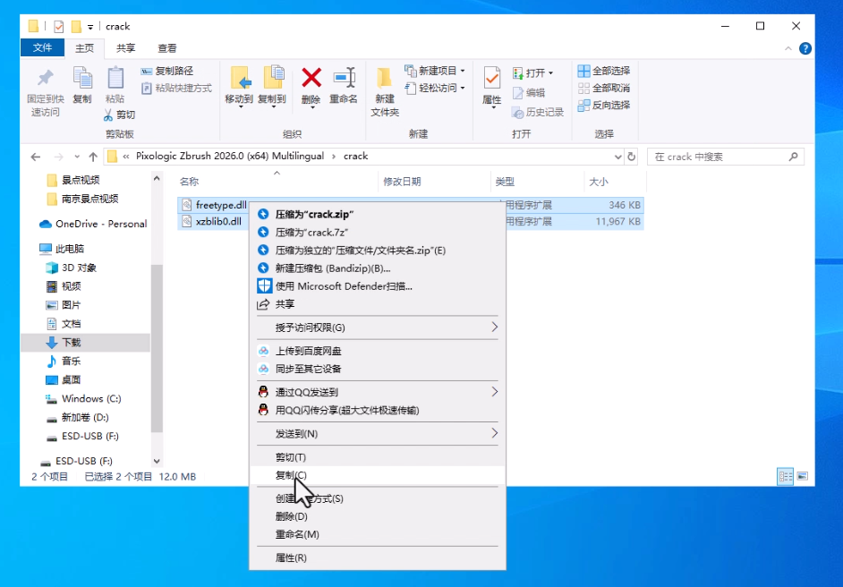Expand Send via QQ (通过QQ发送到) submenu
This screenshot has width=843, height=587.
pos(378,392)
